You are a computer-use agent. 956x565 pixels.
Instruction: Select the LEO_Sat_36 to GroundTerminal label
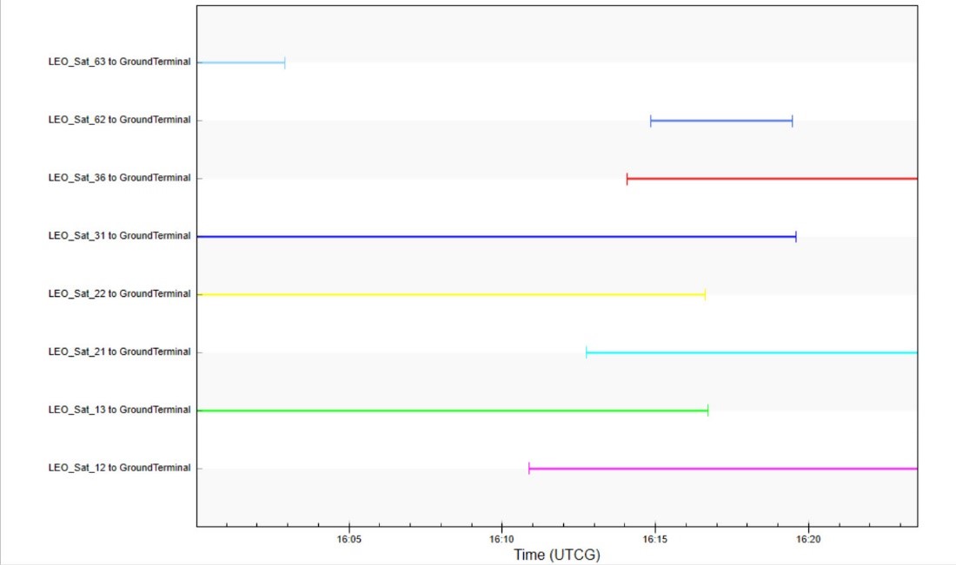(120, 178)
